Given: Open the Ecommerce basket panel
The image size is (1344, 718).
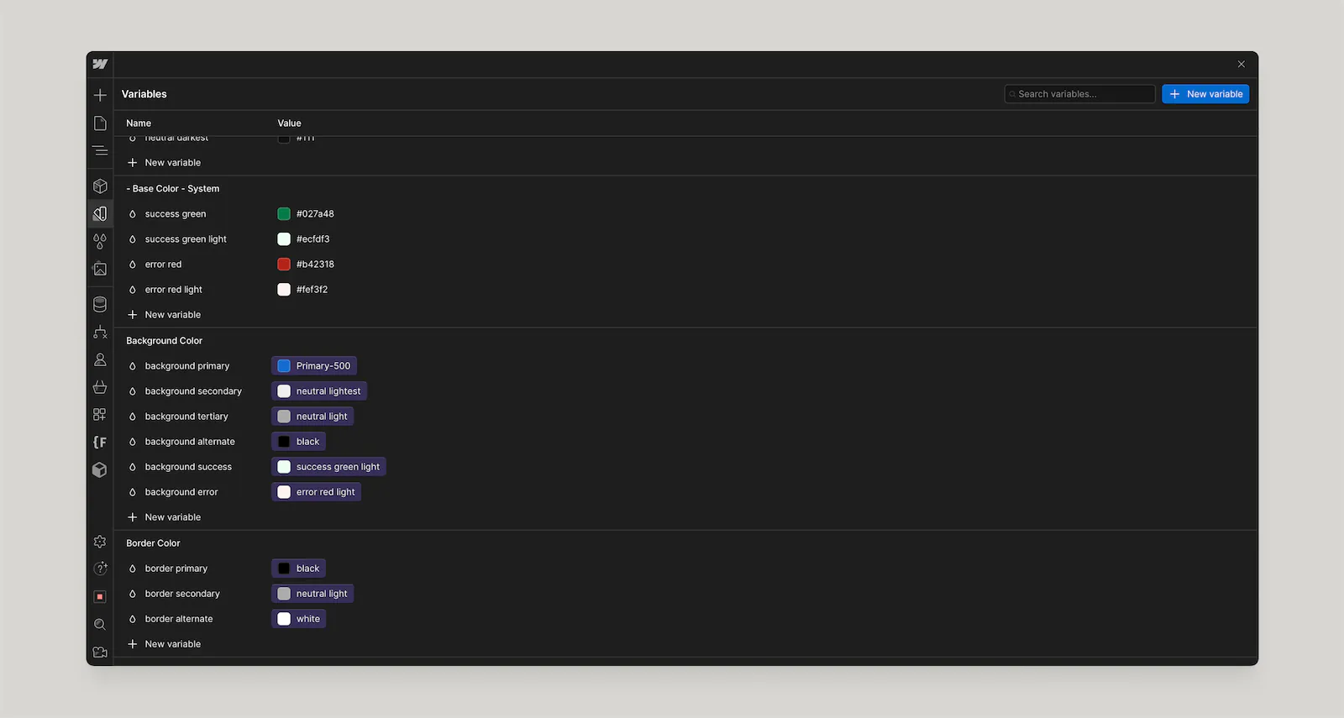Looking at the screenshot, I should (x=100, y=387).
